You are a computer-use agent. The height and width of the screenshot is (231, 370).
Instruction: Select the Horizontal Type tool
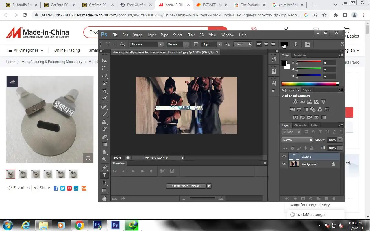pyautogui.click(x=104, y=175)
